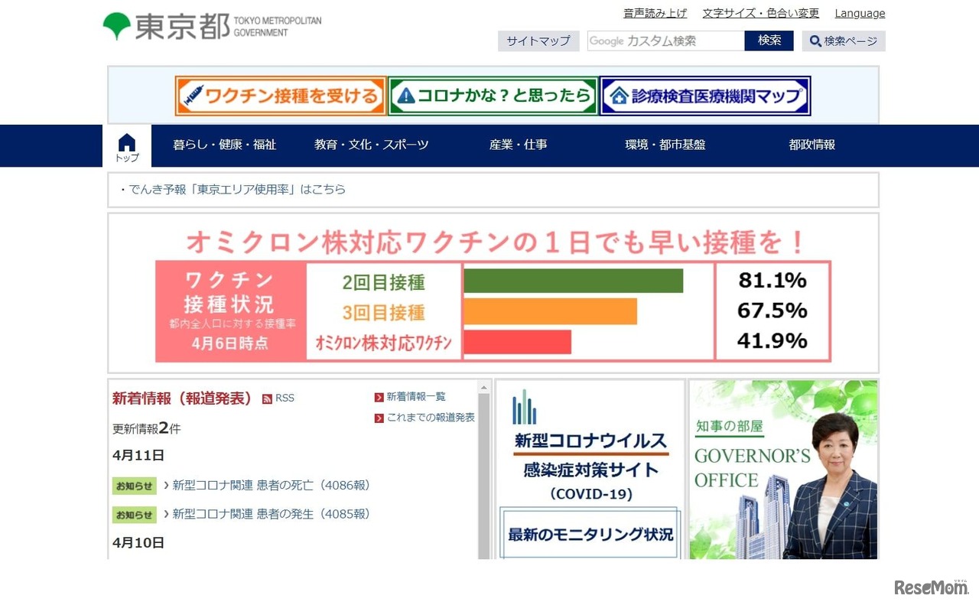
Task: Click the コロナかな？と思ったら banner
Action: click(x=492, y=95)
